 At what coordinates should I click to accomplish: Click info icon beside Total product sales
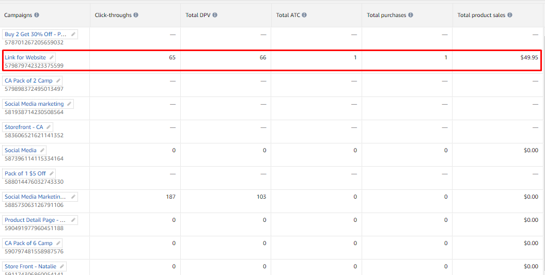pos(510,15)
